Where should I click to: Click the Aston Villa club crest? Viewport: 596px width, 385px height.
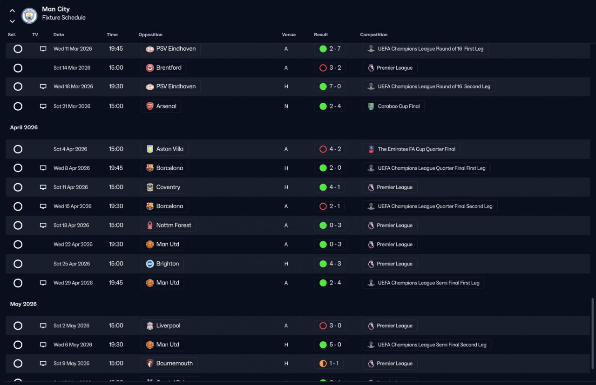[x=150, y=149]
